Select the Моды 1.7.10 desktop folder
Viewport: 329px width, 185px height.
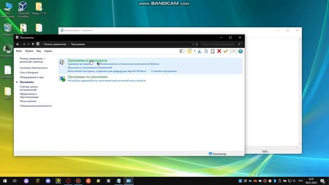pyautogui.click(x=39, y=8)
